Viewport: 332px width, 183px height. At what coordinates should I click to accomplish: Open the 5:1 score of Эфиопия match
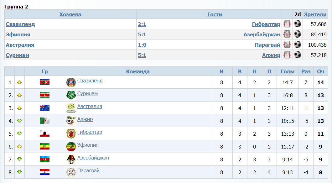tap(142, 34)
